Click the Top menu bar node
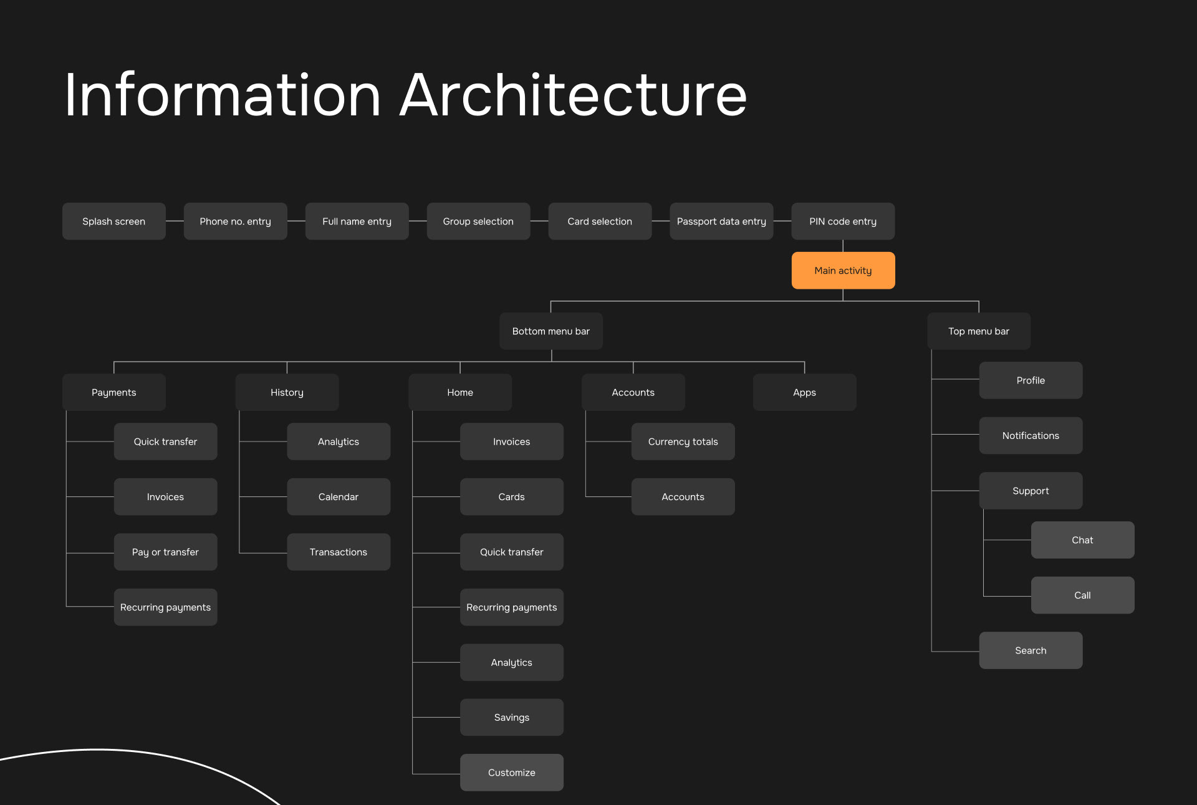The height and width of the screenshot is (805, 1197). tap(978, 331)
